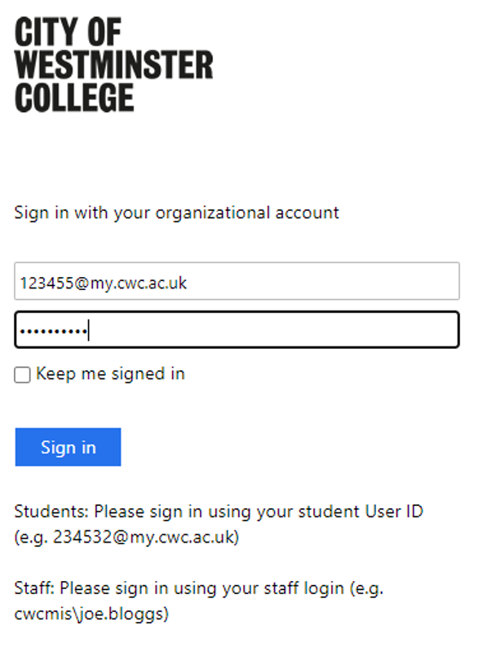Click the words CITY OF in the logo

click(x=68, y=31)
